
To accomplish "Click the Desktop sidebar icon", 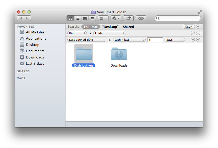I will [x=22, y=45].
